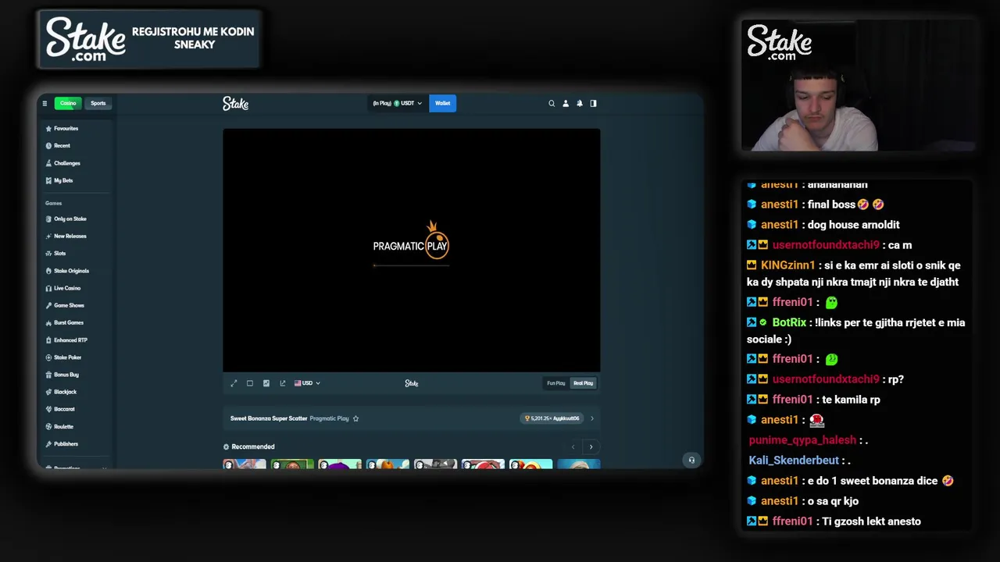Click the Stake Poker chip icon
Screen dimensions: 1000x562
(x=48, y=357)
